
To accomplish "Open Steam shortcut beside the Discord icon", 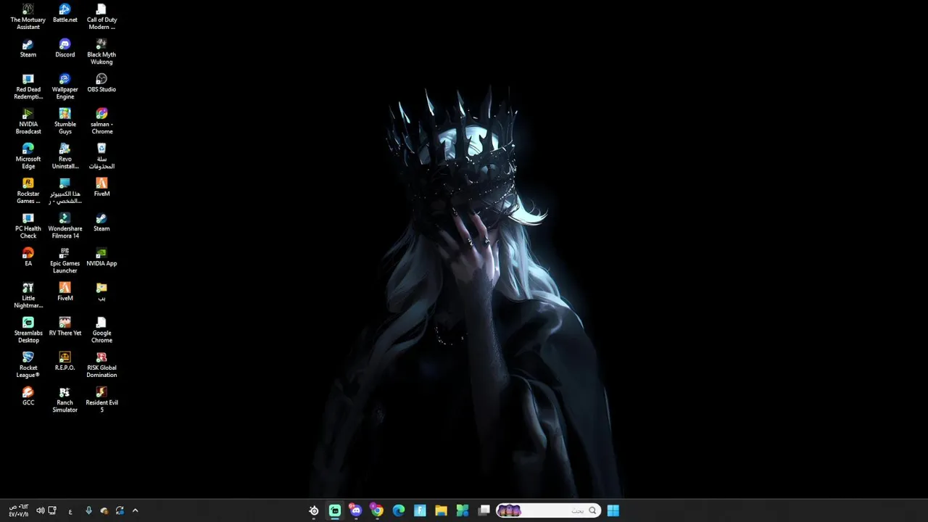I will [x=28, y=49].
